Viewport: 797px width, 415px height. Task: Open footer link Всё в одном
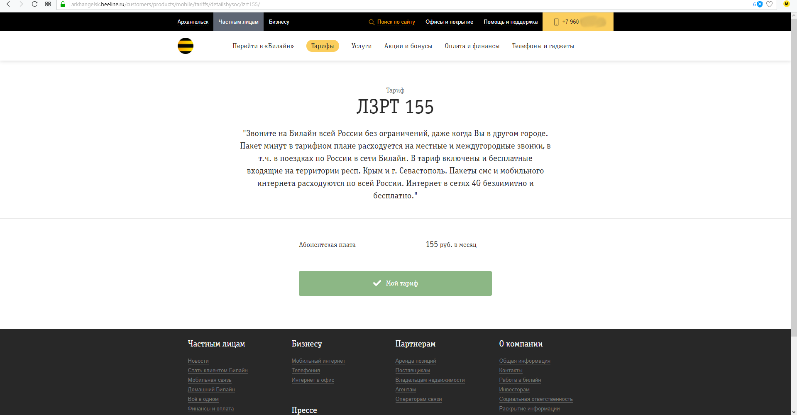point(203,399)
